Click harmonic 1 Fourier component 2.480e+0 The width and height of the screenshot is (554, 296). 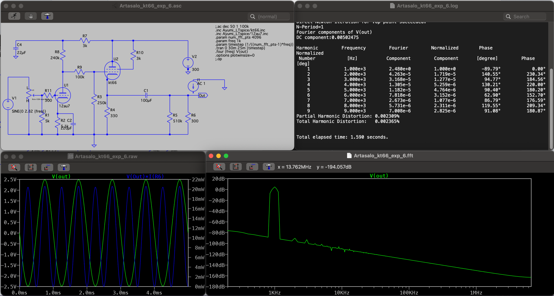click(400, 69)
